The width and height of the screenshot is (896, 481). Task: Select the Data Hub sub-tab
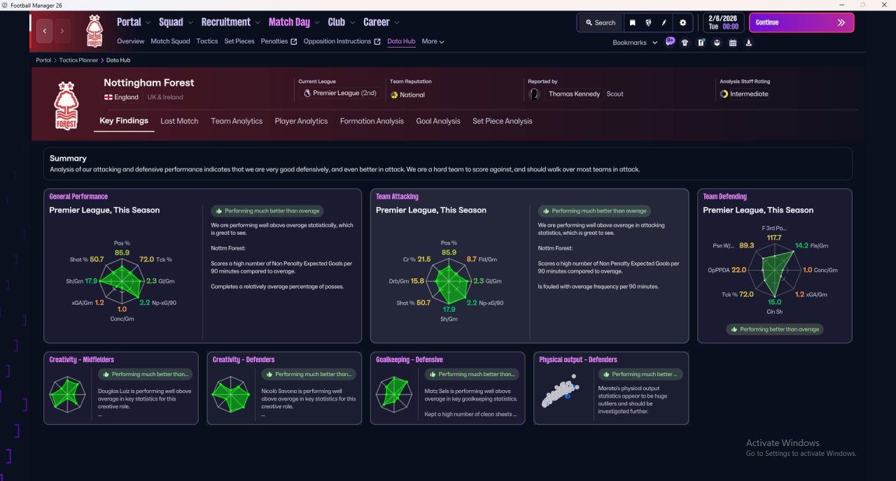[401, 41]
